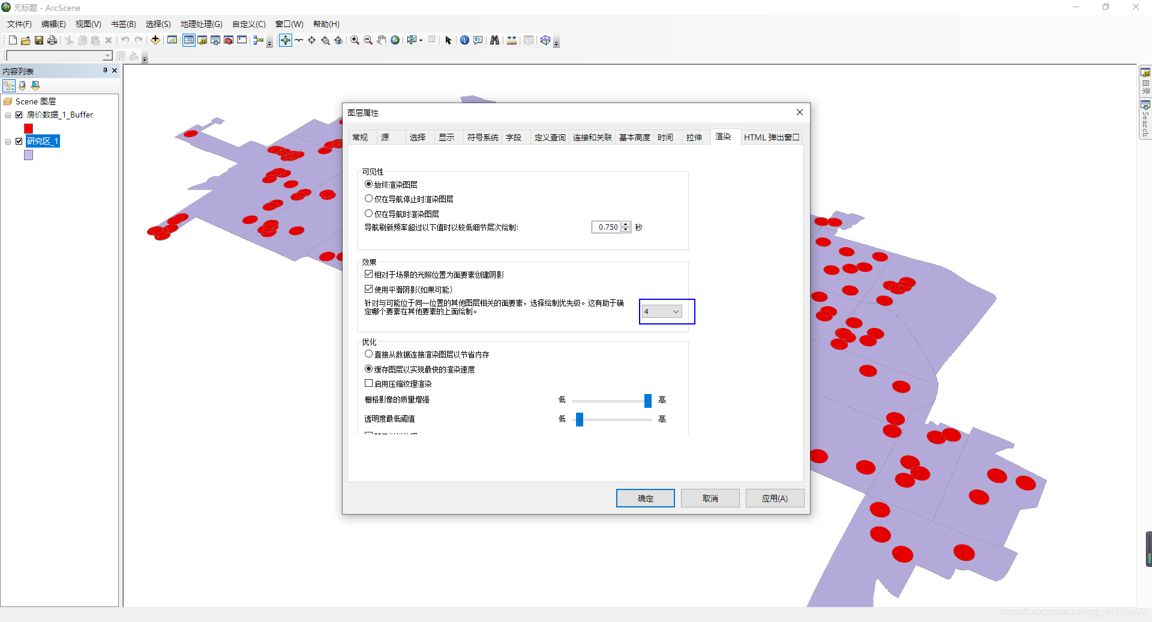The height and width of the screenshot is (622, 1152).
Task: Enable 启用压缩纹理渲染 checkbox
Action: pyautogui.click(x=368, y=383)
